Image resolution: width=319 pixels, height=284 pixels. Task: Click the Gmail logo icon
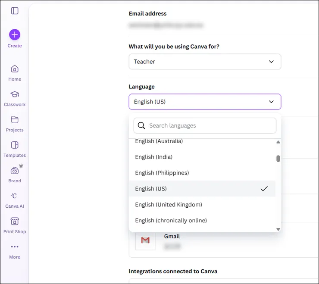coord(145,240)
